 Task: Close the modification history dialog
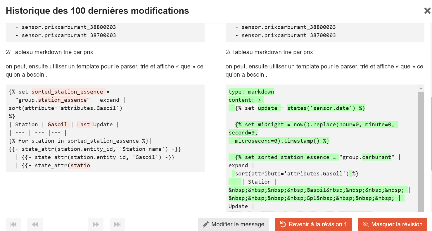coord(427,11)
